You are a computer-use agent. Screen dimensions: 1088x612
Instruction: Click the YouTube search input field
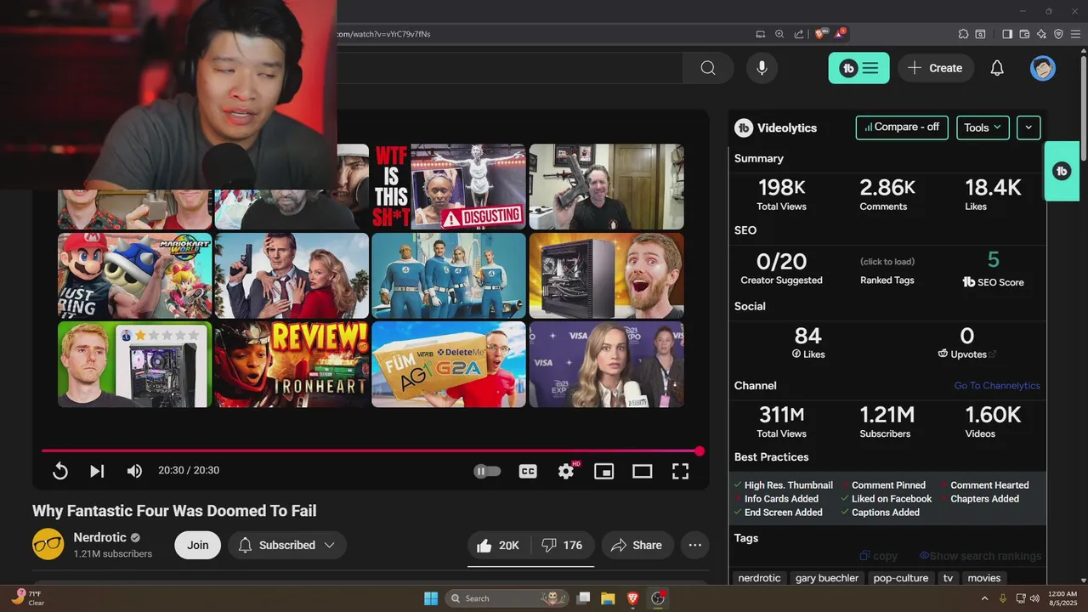pyautogui.click(x=510, y=68)
